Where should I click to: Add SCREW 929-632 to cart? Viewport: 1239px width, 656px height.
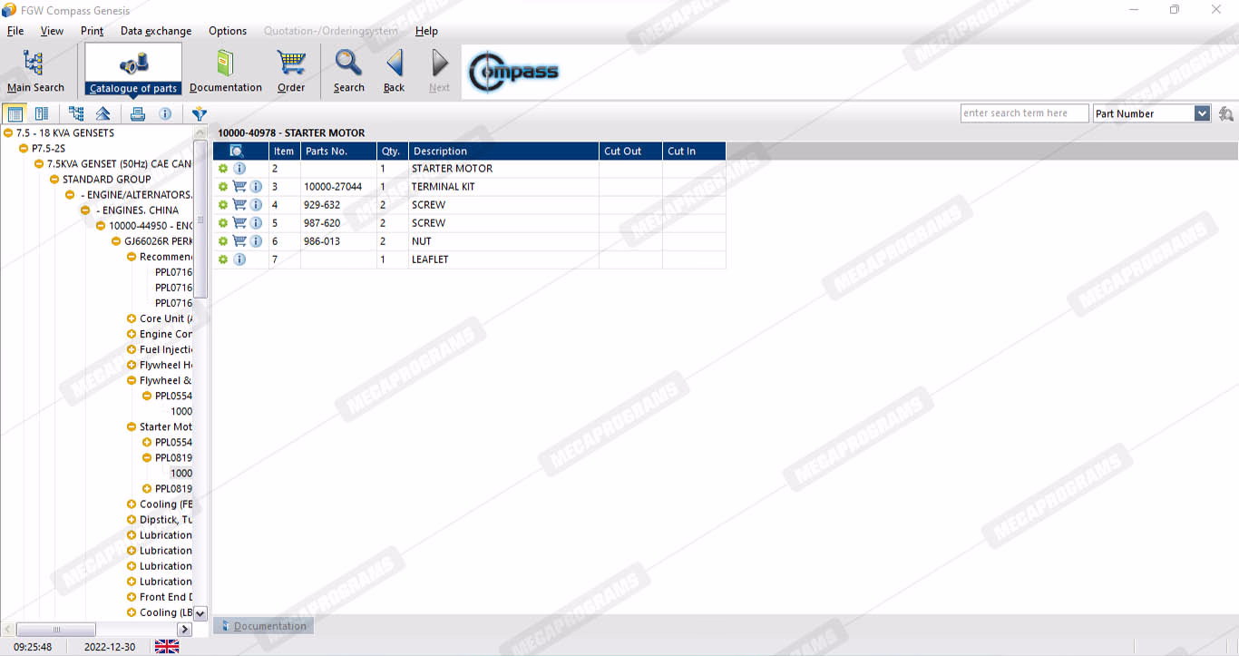239,205
